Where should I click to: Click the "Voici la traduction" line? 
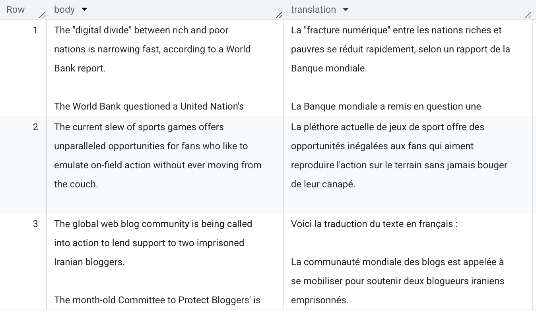point(374,224)
